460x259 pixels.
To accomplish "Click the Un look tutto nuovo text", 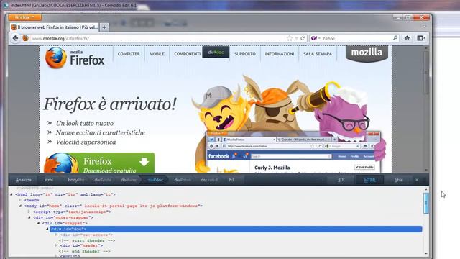I will 85,123.
